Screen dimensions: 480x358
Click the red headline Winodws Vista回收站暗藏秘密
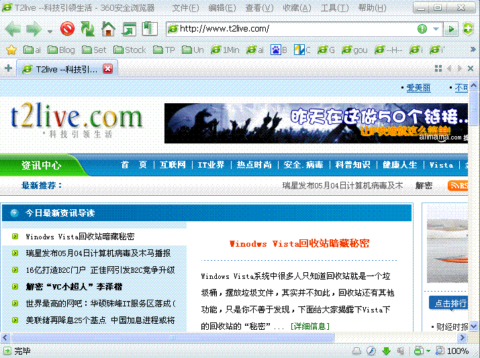[x=299, y=243]
